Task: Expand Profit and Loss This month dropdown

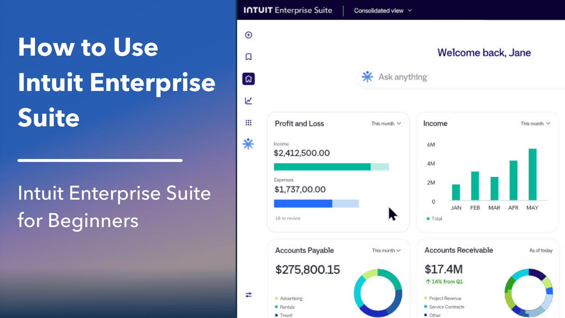Action: click(386, 124)
